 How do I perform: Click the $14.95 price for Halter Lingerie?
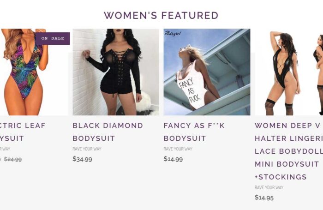[264, 198]
